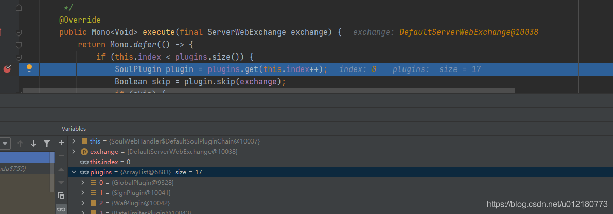Expand the 'this' variable node
This screenshot has height=214, width=613.
(74, 141)
